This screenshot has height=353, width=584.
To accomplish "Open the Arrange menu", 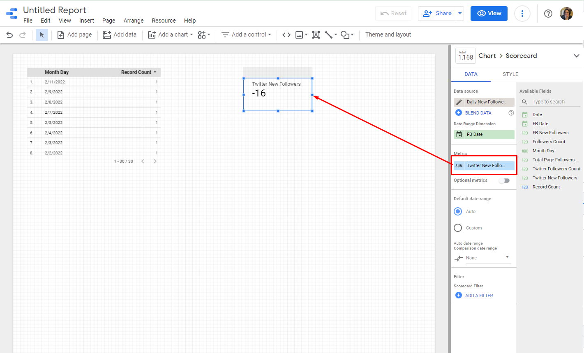I will point(134,21).
